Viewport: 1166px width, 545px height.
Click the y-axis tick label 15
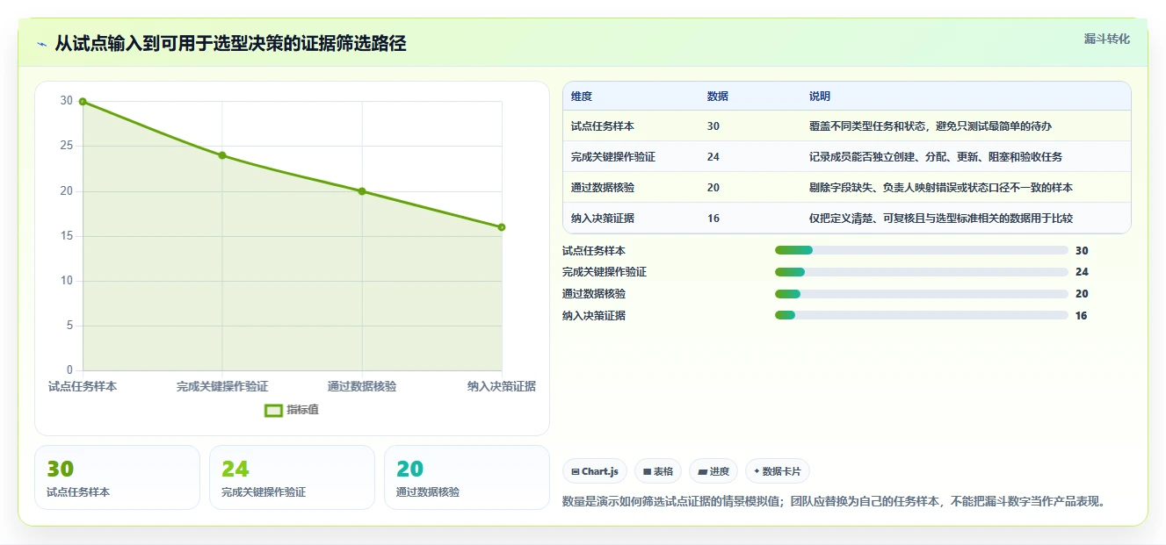(67, 236)
